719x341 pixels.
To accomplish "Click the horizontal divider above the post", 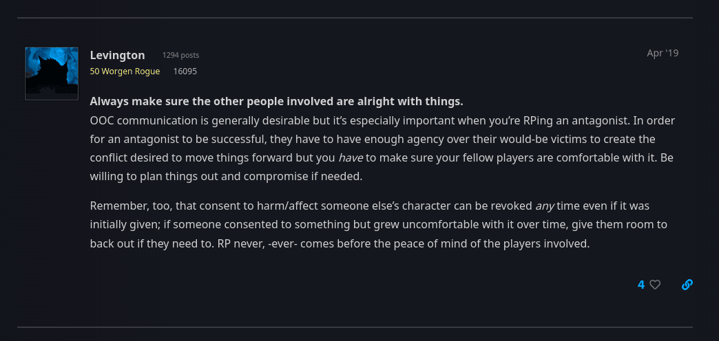I will point(355,18).
